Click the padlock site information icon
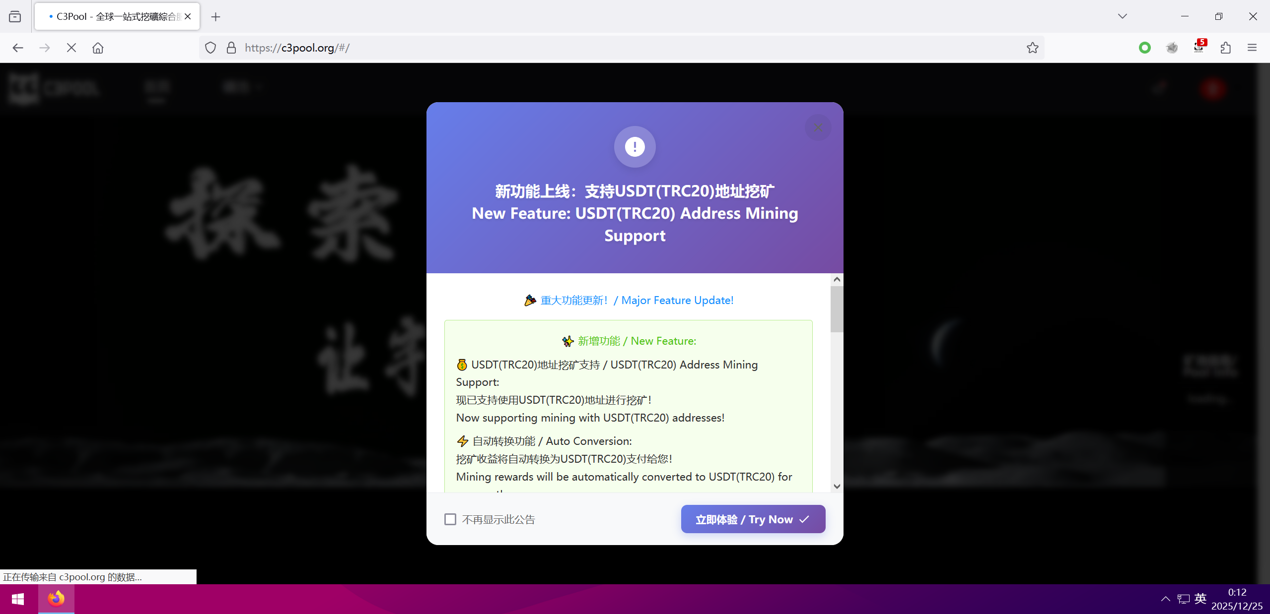 pos(231,48)
